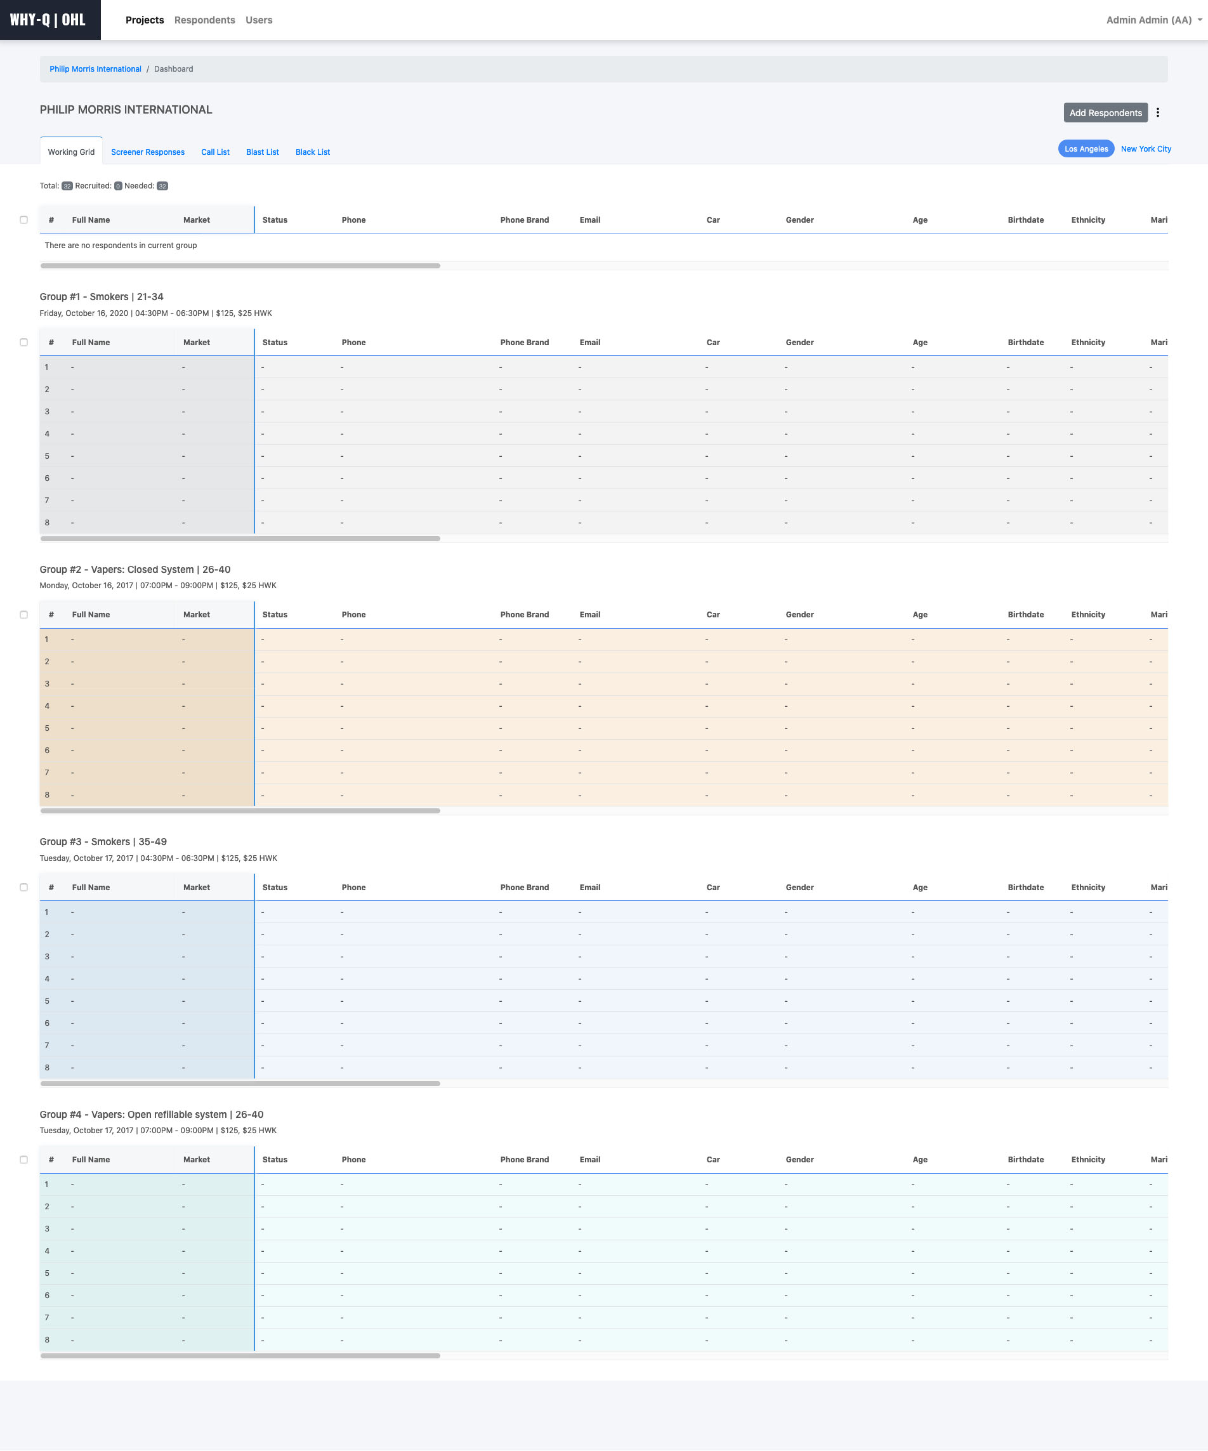This screenshot has height=1451, width=1208.
Task: Open the Blast List tab
Action: [262, 152]
